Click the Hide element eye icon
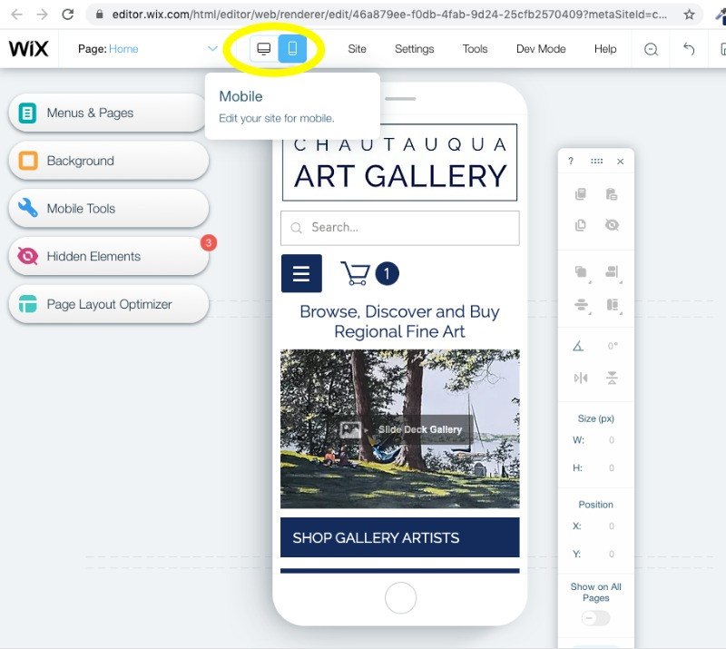Screen dimensions: 726x649 click(x=612, y=225)
